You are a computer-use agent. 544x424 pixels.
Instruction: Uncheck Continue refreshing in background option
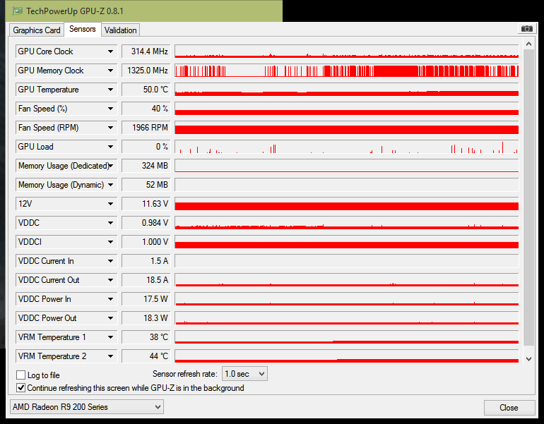click(x=20, y=387)
